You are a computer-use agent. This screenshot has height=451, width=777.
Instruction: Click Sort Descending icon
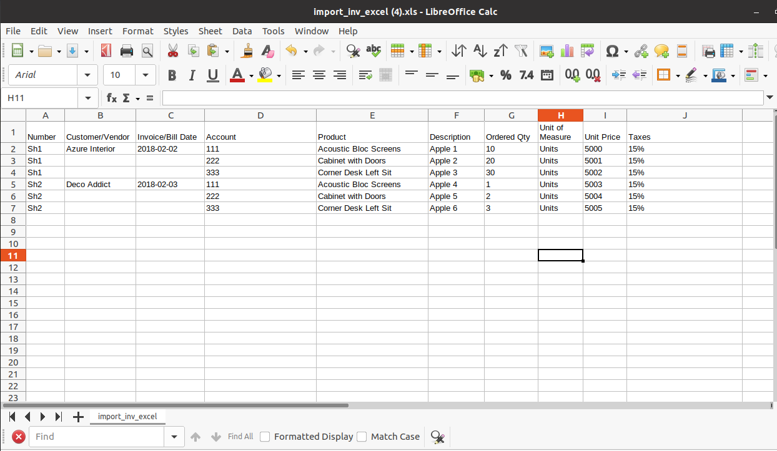(x=500, y=51)
